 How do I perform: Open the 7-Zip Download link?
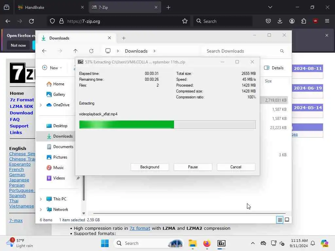click(21, 113)
